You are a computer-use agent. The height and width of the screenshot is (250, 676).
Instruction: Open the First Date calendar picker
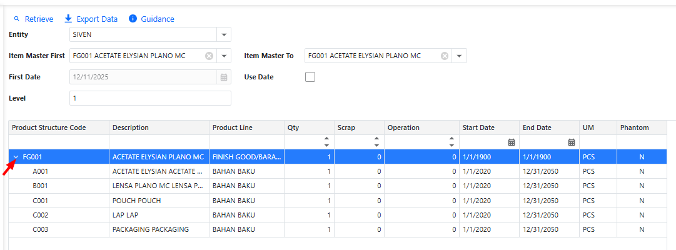pos(224,77)
